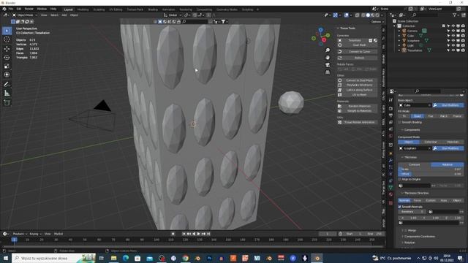Switch to the Geometry Nodes workspace tab
The width and height of the screenshot is (468, 263).
pyautogui.click(x=227, y=9)
